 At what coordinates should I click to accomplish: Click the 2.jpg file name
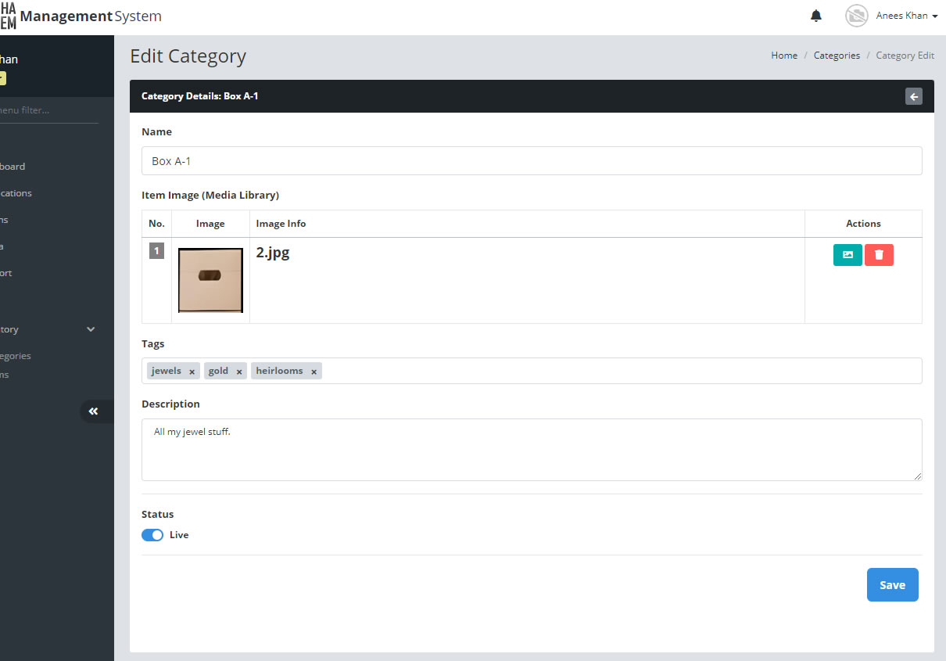(x=273, y=253)
